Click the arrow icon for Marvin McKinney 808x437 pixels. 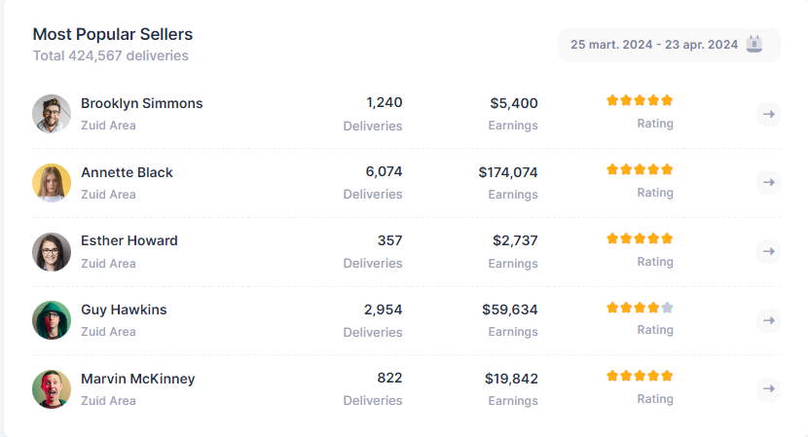tap(768, 389)
